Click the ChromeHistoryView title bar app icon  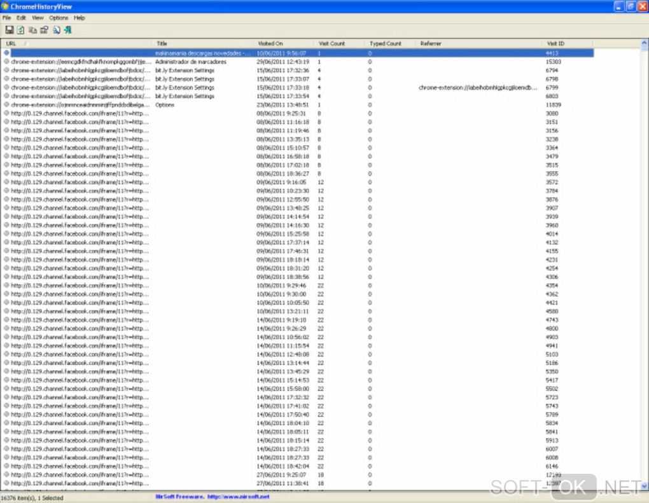tap(5, 6)
